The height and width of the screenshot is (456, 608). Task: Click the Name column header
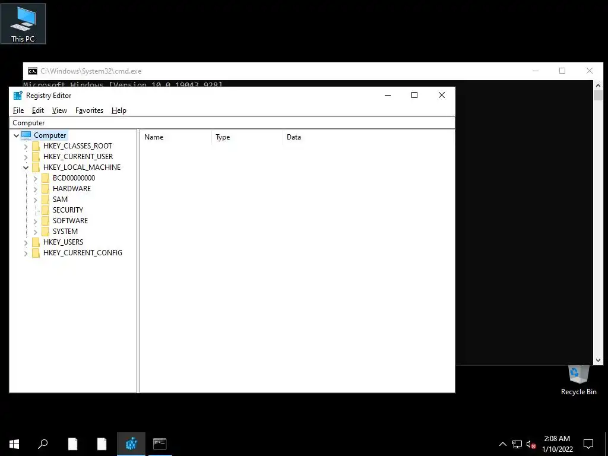(176, 137)
